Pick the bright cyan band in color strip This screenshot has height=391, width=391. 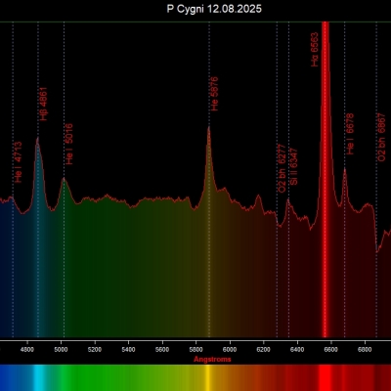pos(40,377)
